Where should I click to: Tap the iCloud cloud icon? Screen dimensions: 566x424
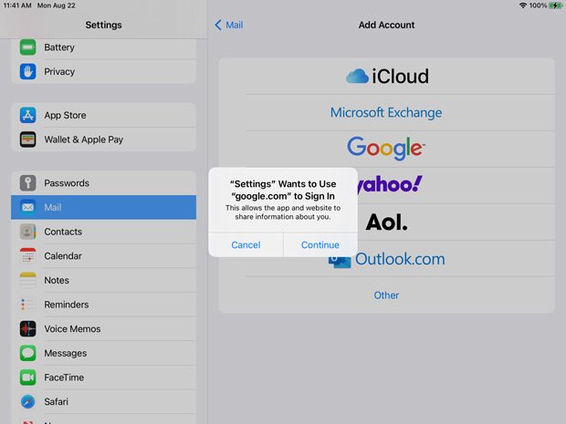tap(357, 76)
